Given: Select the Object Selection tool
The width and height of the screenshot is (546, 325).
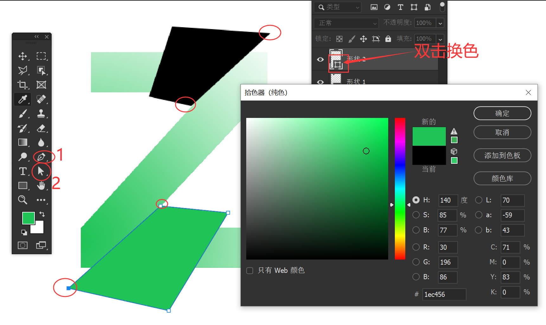Looking at the screenshot, I should click(x=41, y=71).
